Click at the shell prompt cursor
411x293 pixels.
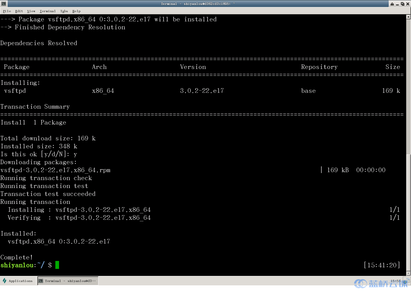tap(57, 265)
